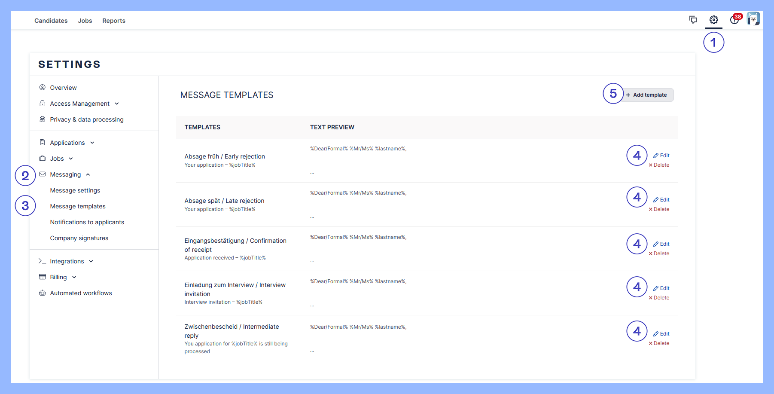Open the user profile avatar

click(x=753, y=19)
